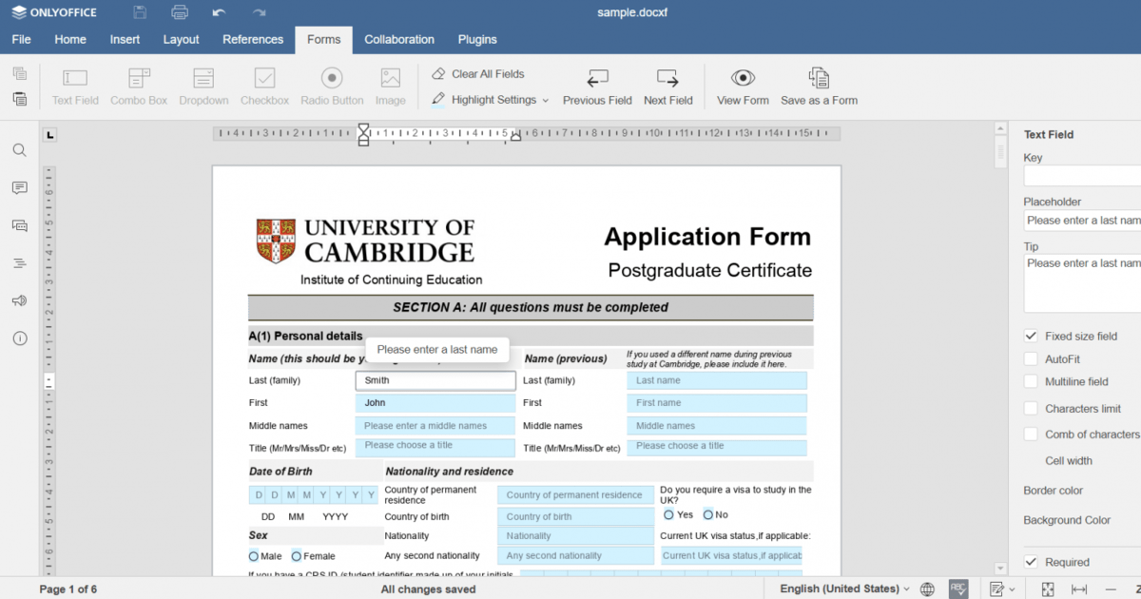The width and height of the screenshot is (1141, 599).
Task: Click Clear All Fields
Action: 487,73
